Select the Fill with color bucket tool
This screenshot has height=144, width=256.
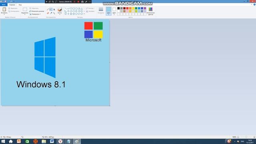[51, 10]
